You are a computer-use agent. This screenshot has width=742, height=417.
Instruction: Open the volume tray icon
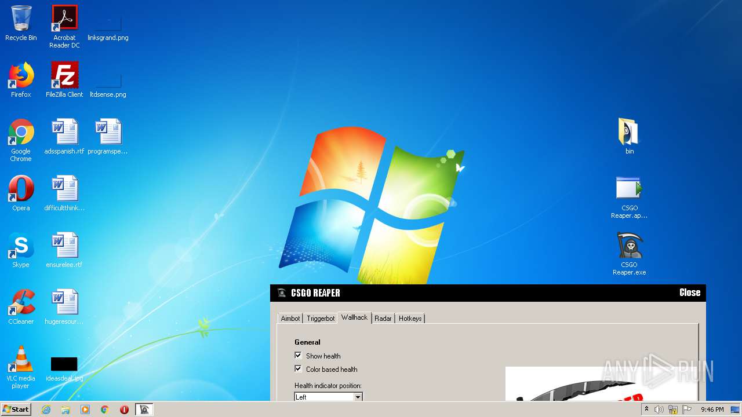coord(659,409)
